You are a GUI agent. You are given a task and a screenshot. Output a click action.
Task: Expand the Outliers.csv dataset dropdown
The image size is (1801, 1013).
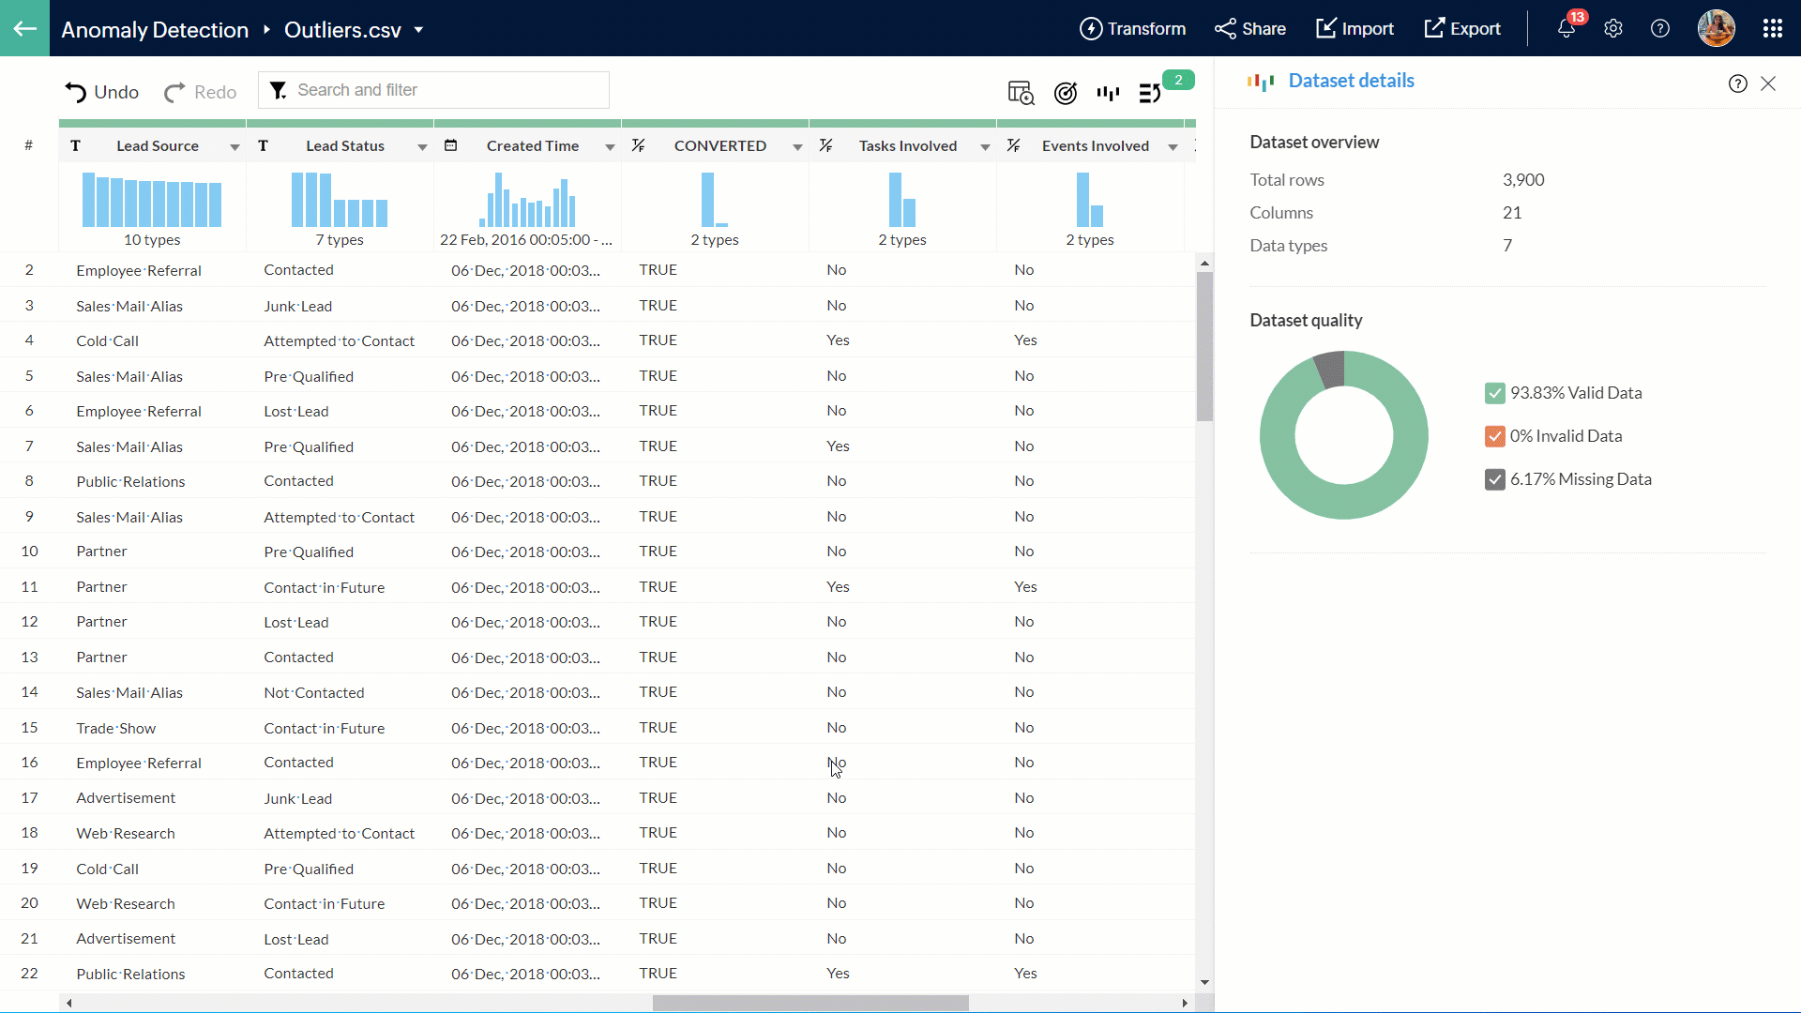click(x=418, y=30)
